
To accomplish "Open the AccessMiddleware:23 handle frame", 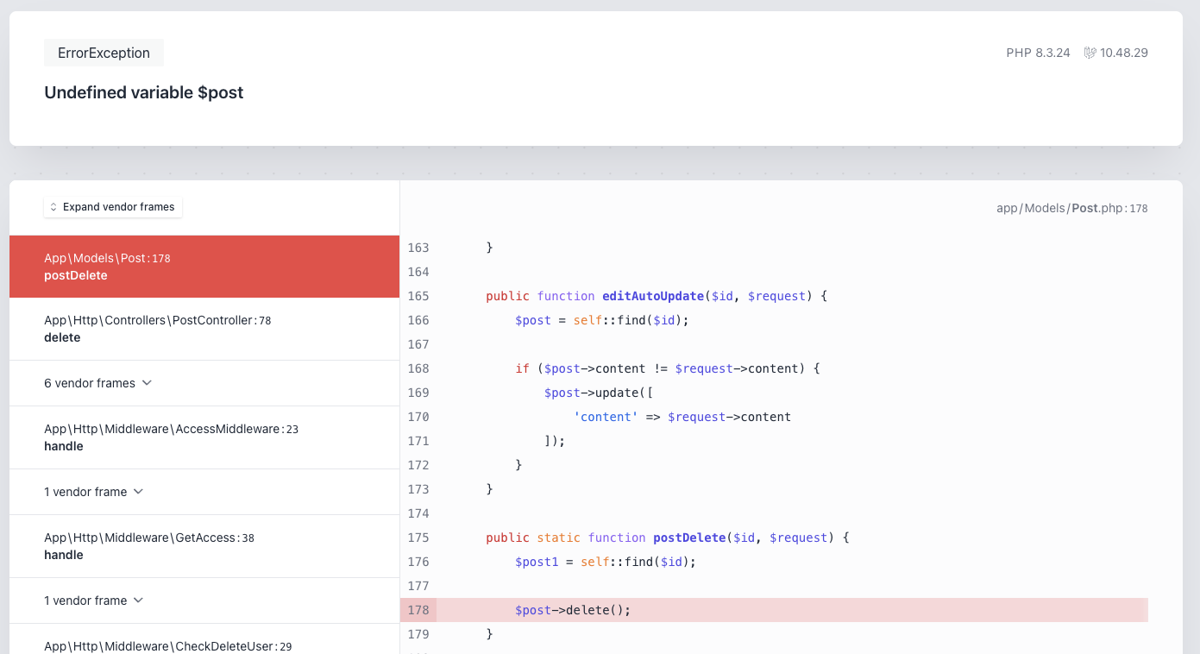I will 204,437.
